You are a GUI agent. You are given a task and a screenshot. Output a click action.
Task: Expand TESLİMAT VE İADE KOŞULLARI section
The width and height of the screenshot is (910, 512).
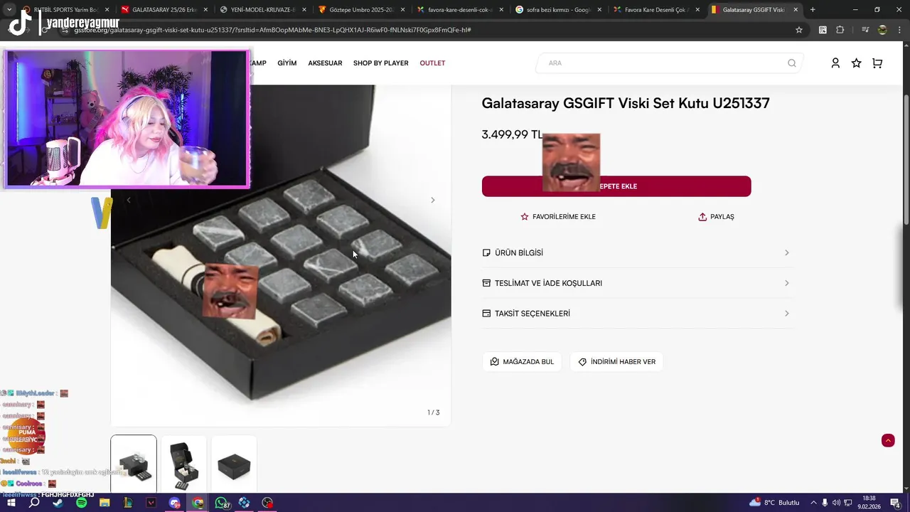point(636,283)
